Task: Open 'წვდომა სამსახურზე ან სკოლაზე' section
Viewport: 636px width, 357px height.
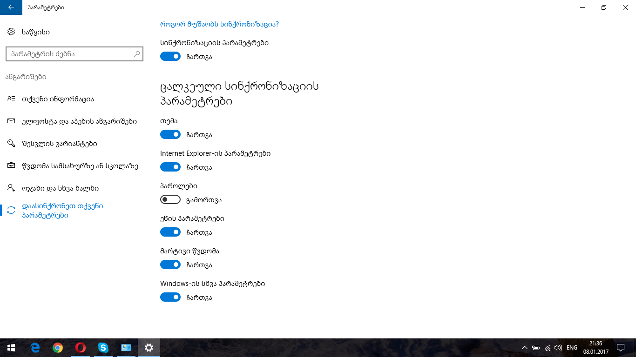Action: [x=74, y=166]
